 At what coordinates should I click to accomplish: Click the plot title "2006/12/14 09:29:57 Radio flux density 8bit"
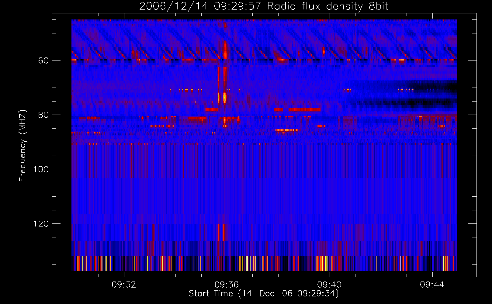point(264,6)
